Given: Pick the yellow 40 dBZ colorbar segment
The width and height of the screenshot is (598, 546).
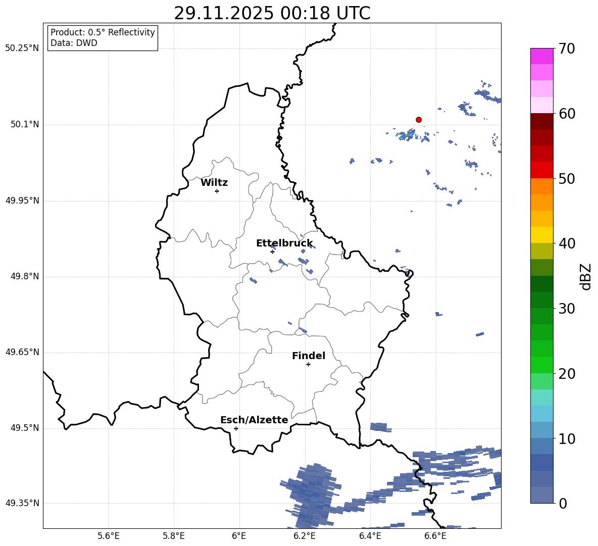Looking at the screenshot, I should 541,235.
